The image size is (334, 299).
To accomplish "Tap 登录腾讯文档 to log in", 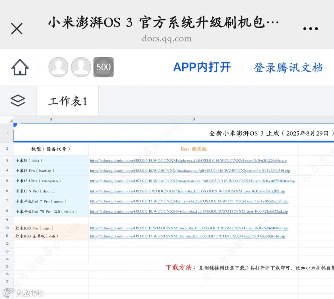I will coord(288,67).
